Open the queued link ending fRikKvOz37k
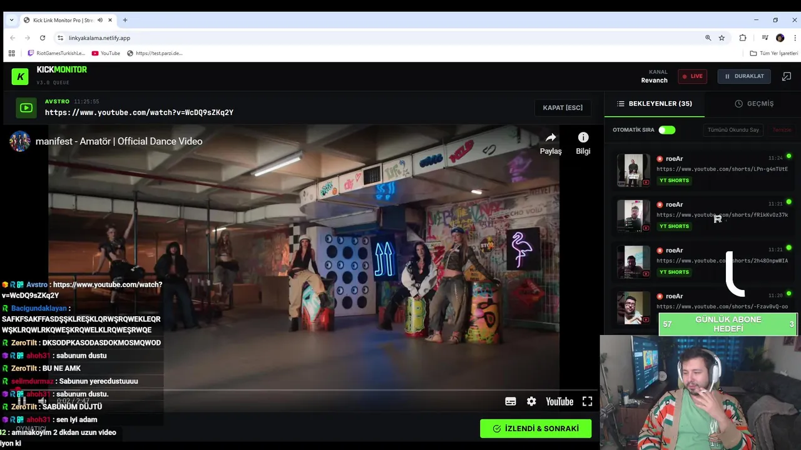Viewport: 801px width, 450px height. coord(722,215)
